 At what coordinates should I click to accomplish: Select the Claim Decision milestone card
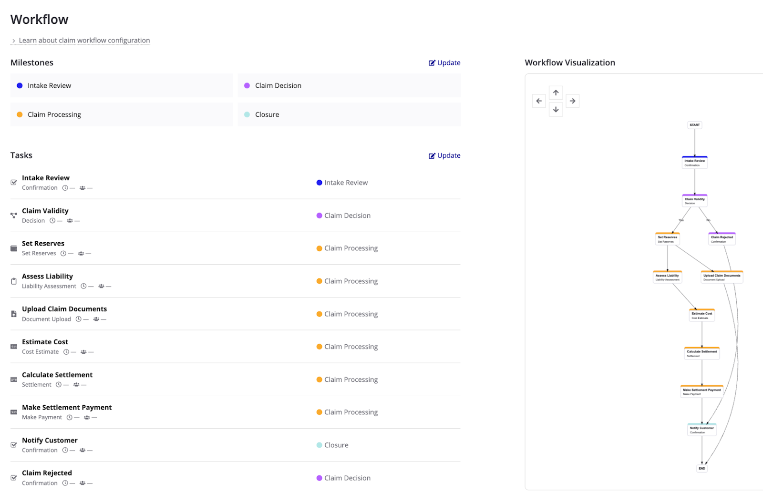pyautogui.click(x=349, y=86)
